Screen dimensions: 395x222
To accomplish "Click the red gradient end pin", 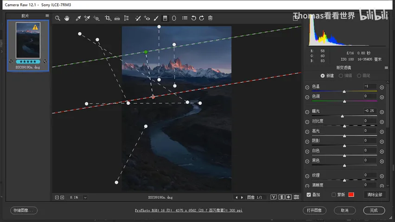I will tap(153, 97).
